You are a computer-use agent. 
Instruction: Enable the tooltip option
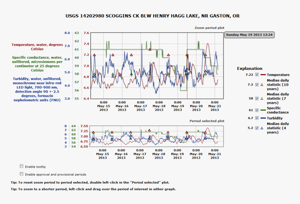(21, 166)
